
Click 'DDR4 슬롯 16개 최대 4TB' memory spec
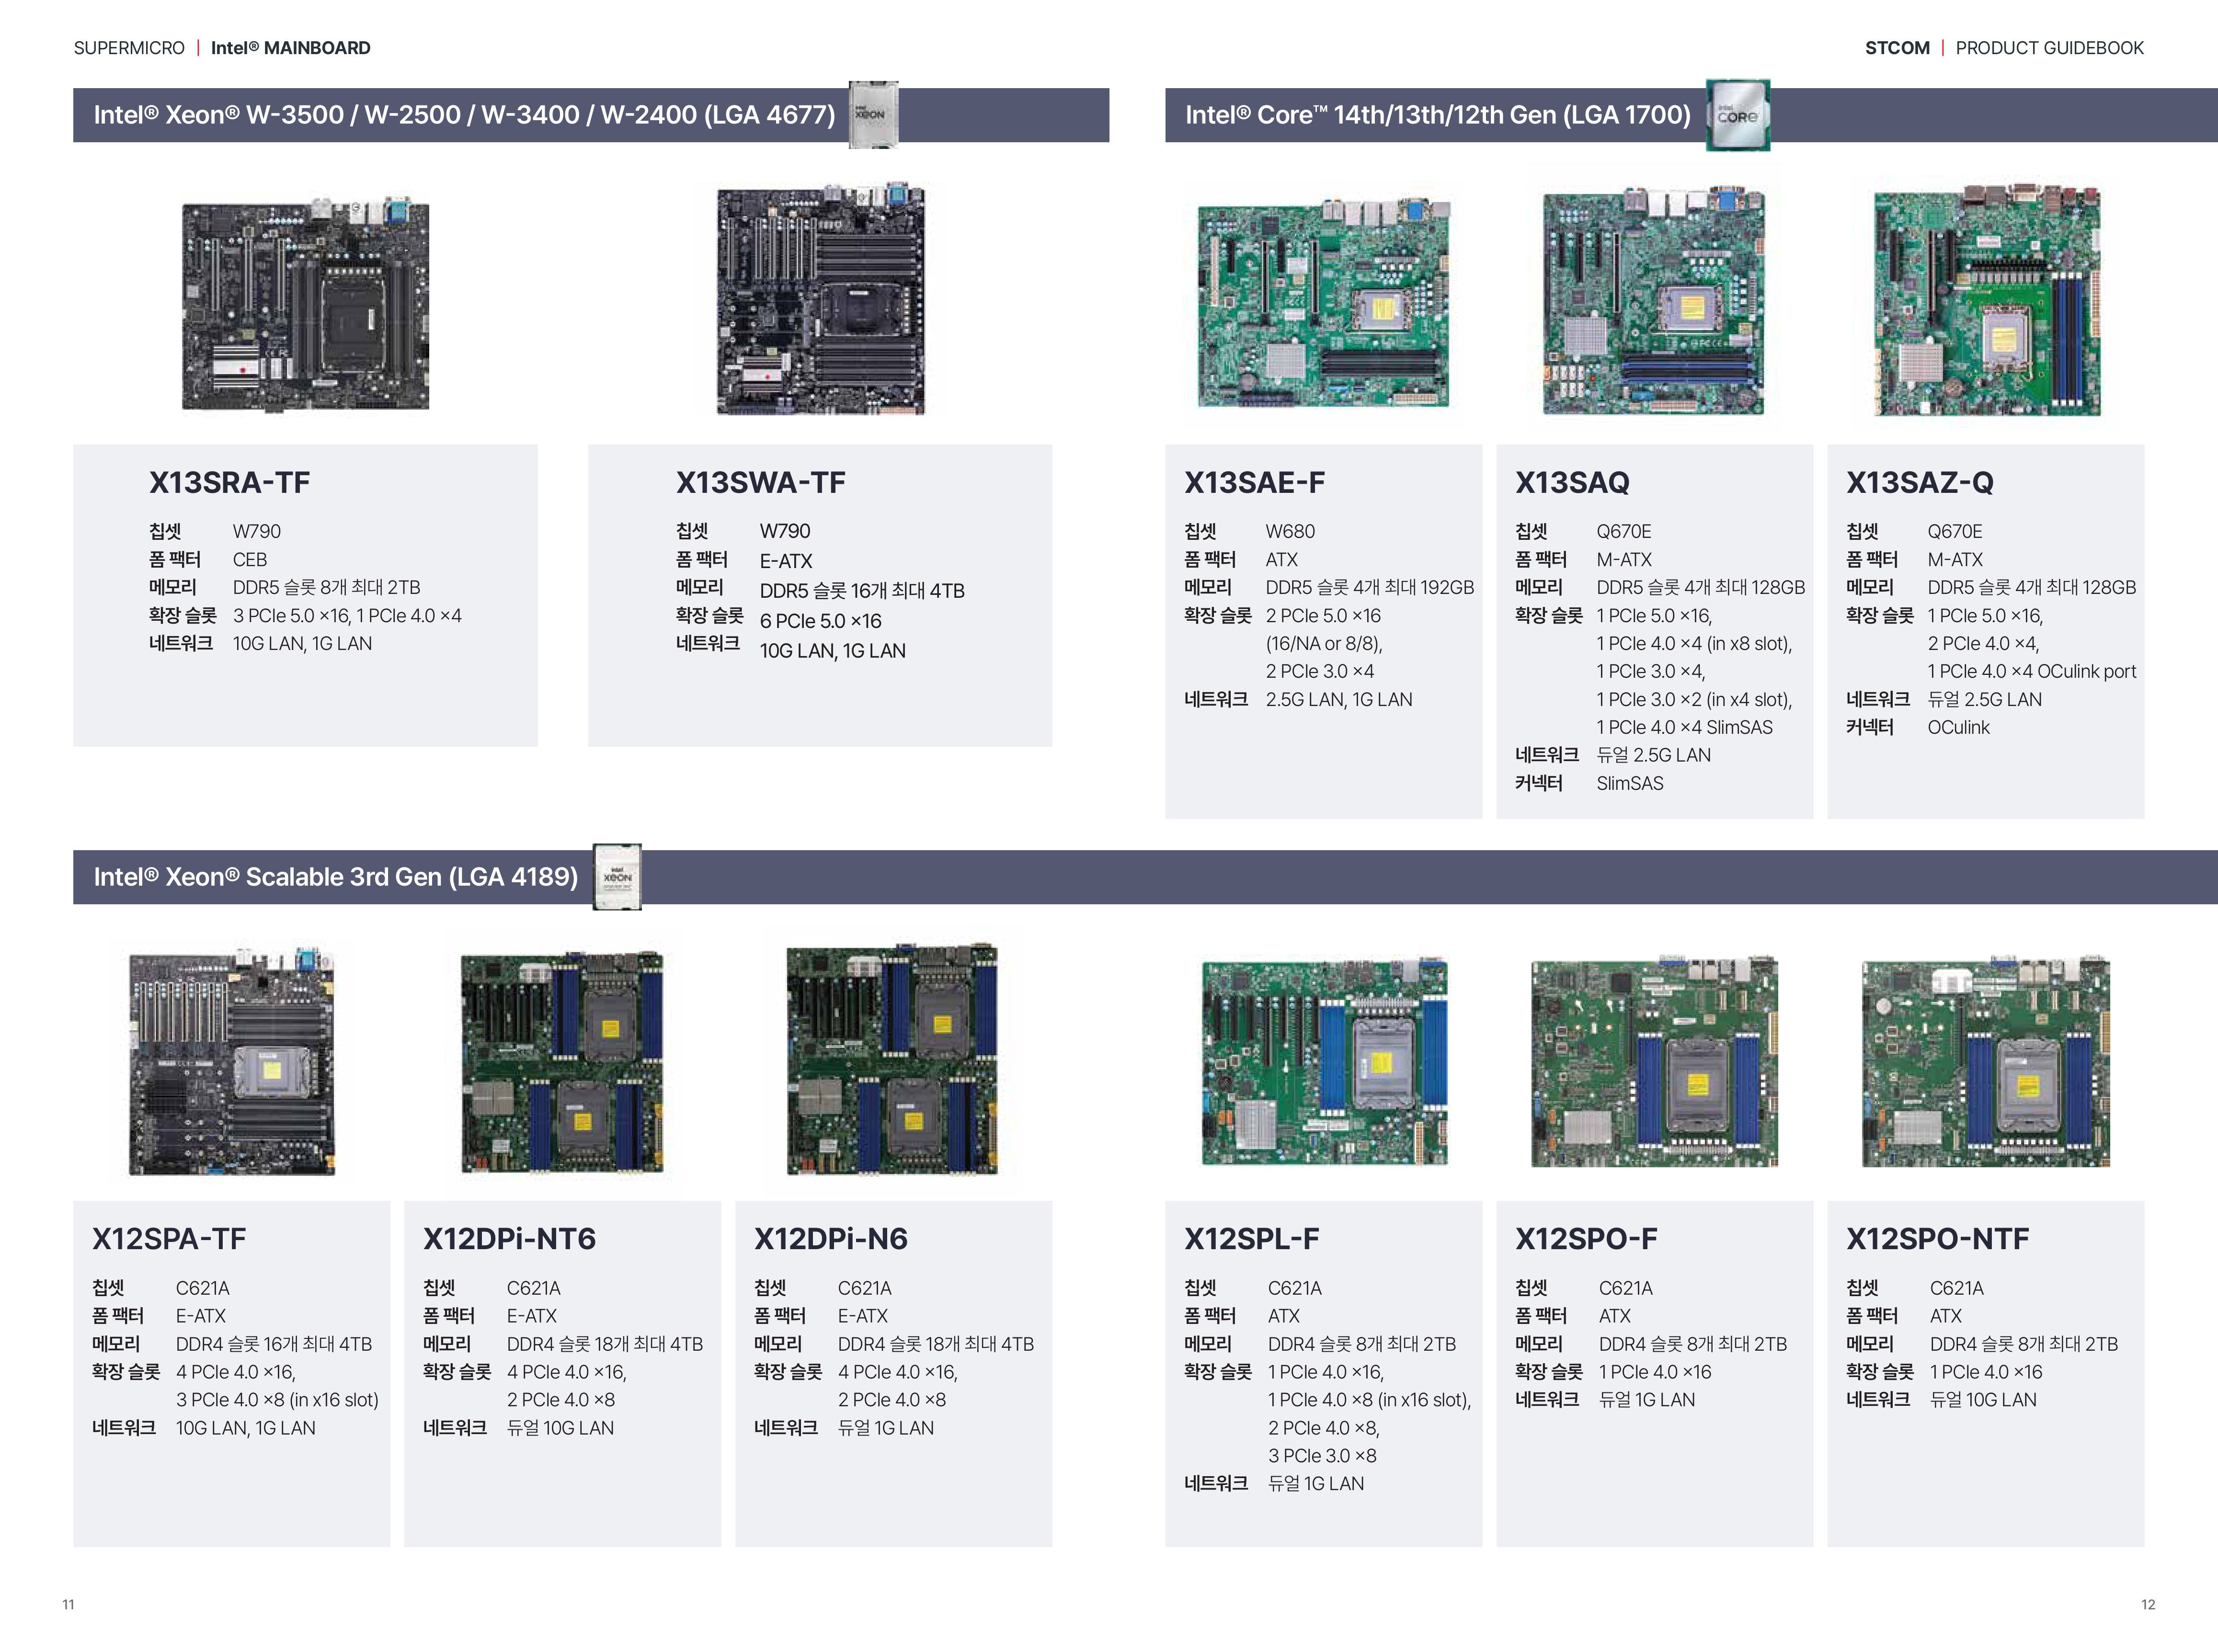[274, 1344]
